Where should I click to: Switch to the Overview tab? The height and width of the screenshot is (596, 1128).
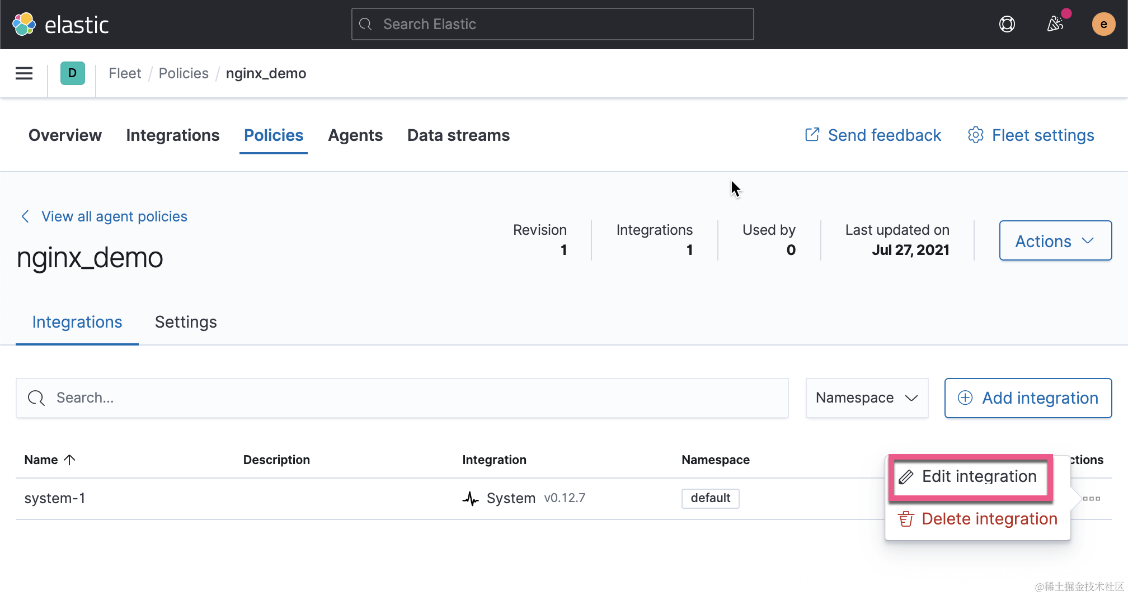point(65,135)
